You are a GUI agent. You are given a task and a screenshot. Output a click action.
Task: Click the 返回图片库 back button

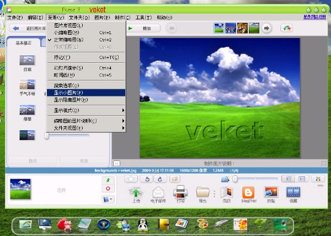28,28
